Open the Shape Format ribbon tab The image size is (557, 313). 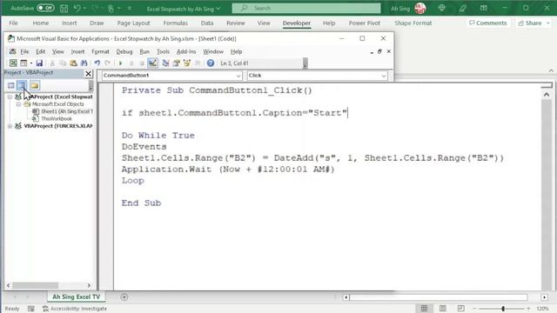pyautogui.click(x=413, y=23)
